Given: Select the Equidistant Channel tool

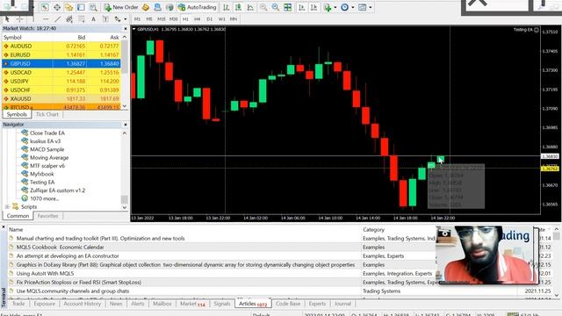Looking at the screenshot, I should click(x=69, y=19).
